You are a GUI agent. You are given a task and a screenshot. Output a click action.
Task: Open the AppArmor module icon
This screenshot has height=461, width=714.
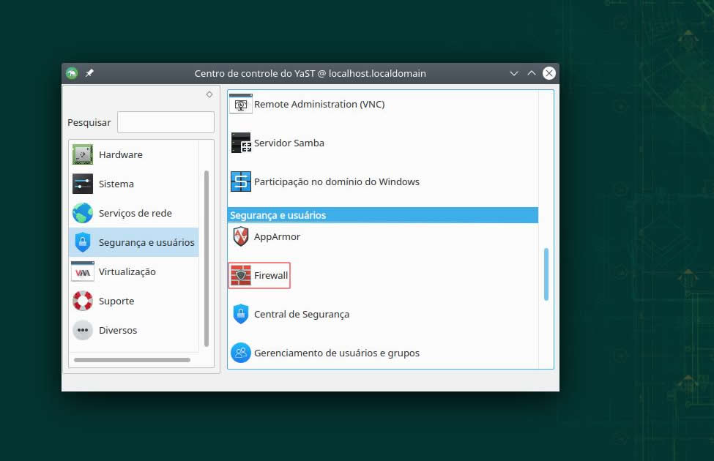point(241,236)
